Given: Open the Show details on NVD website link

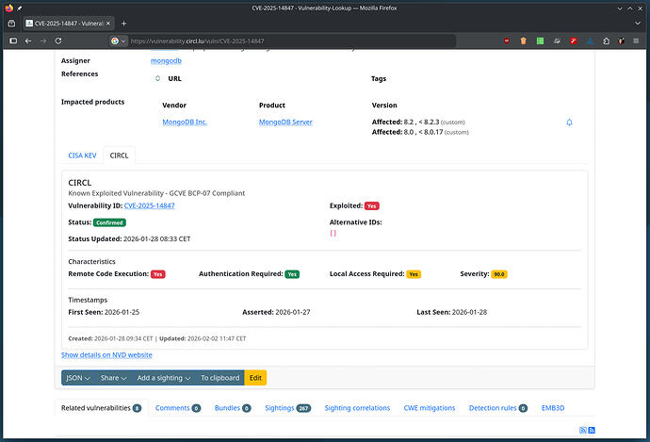Looking at the screenshot, I should coord(106,355).
